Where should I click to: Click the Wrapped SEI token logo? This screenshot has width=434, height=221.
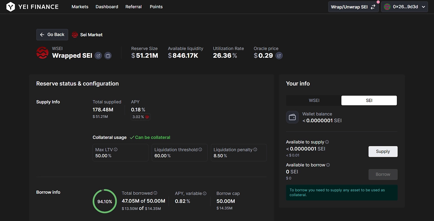(42, 53)
